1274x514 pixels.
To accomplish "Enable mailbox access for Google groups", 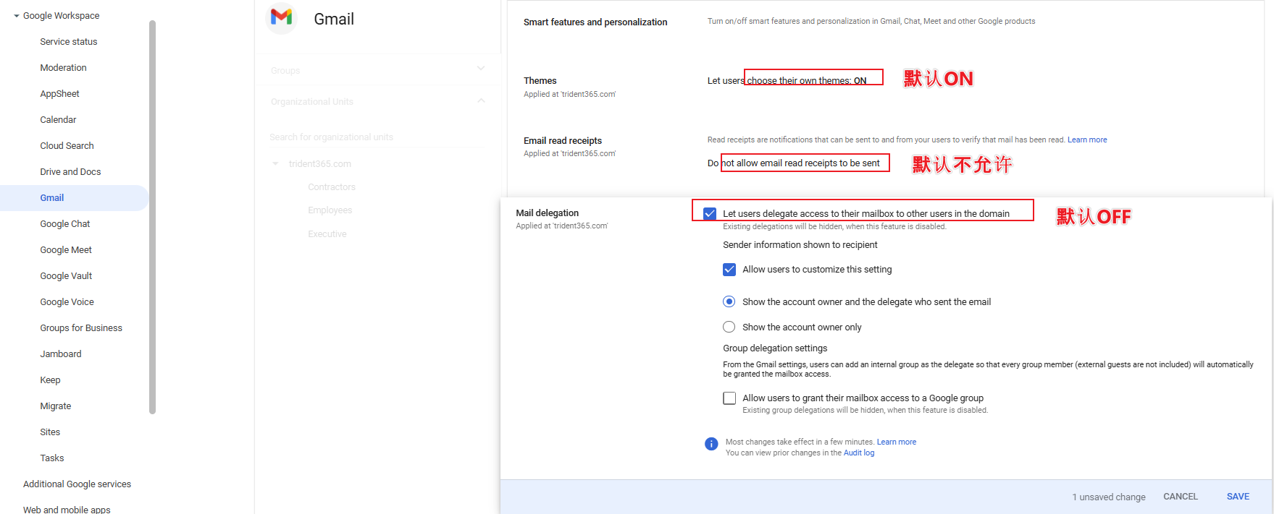I will 729,398.
